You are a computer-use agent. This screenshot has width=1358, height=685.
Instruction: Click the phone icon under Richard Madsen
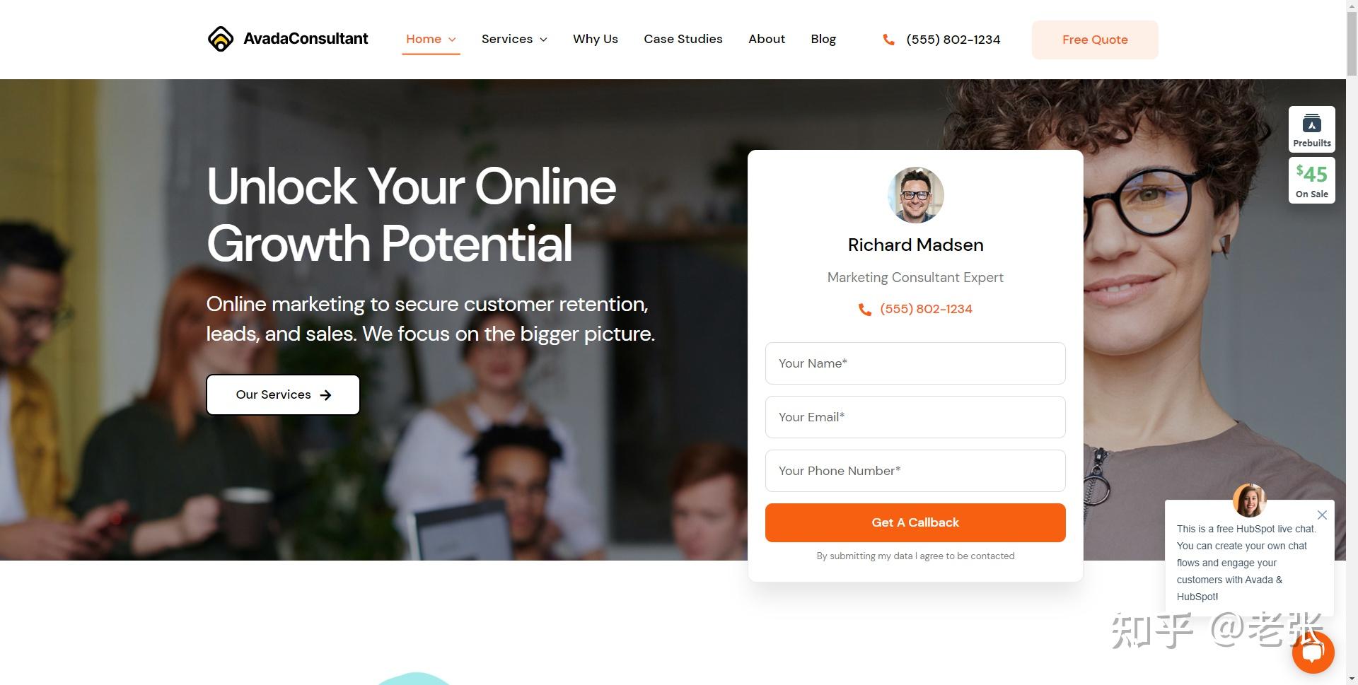[x=864, y=310]
